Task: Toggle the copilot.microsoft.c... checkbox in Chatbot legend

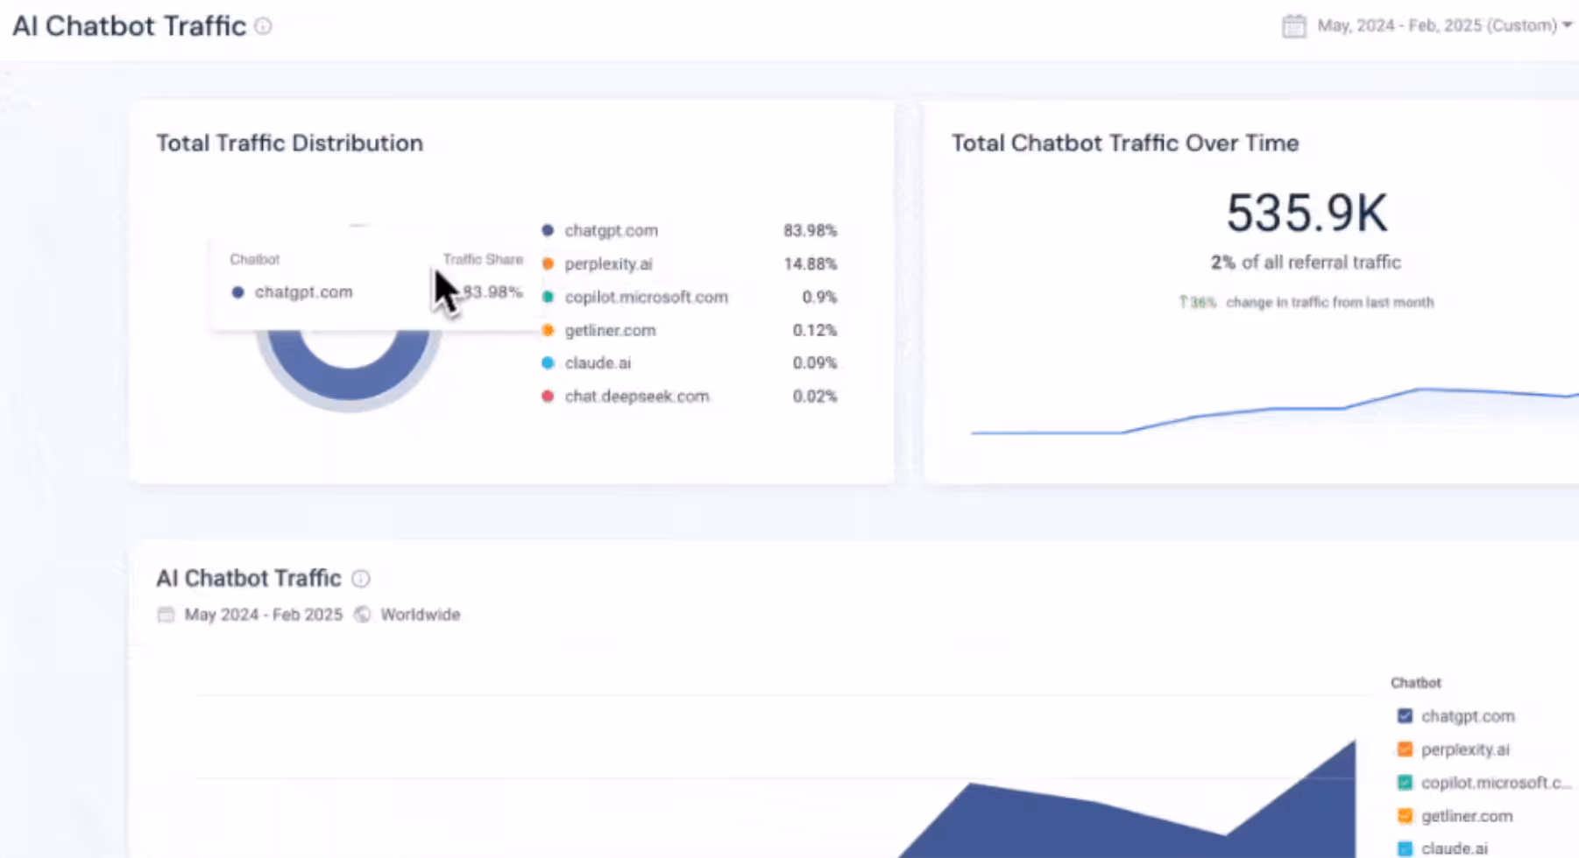Action: click(1405, 783)
